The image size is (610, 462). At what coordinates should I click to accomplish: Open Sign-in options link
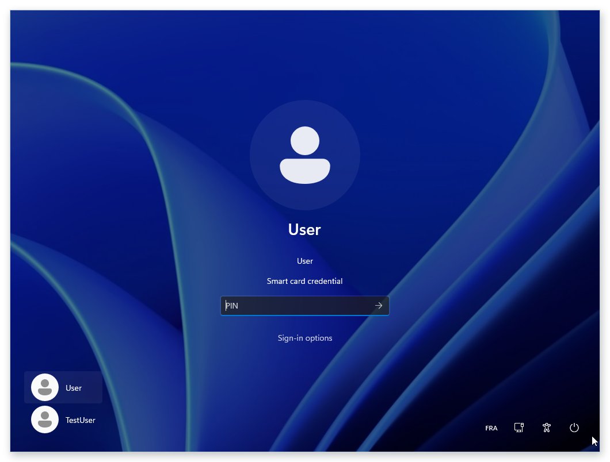(x=304, y=338)
